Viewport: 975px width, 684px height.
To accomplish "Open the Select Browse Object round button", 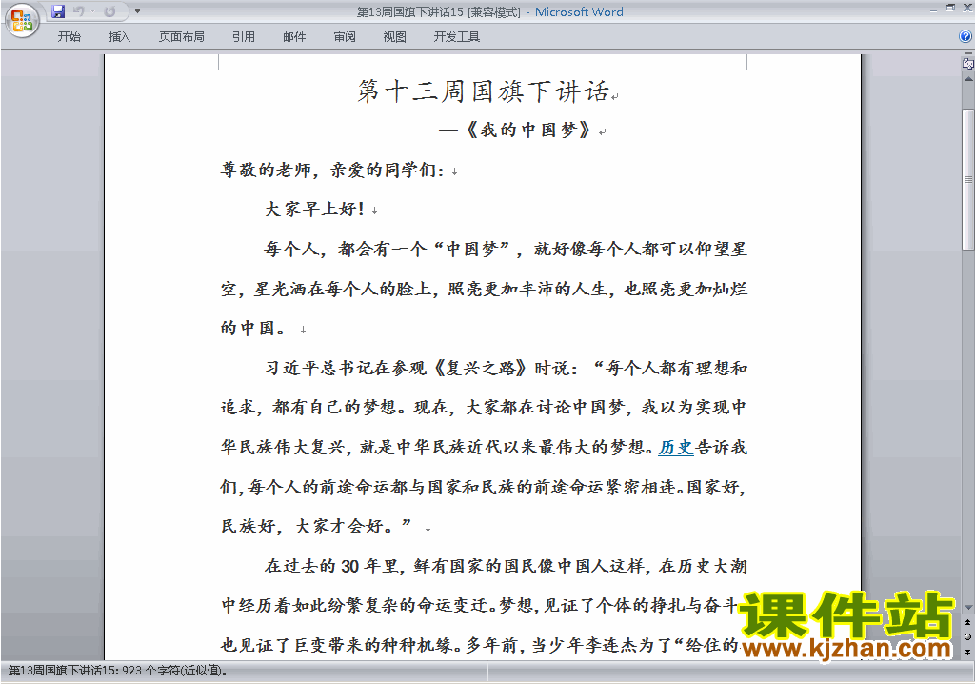I will [967, 636].
